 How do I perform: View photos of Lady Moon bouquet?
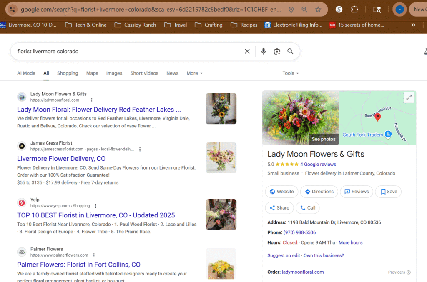click(323, 139)
